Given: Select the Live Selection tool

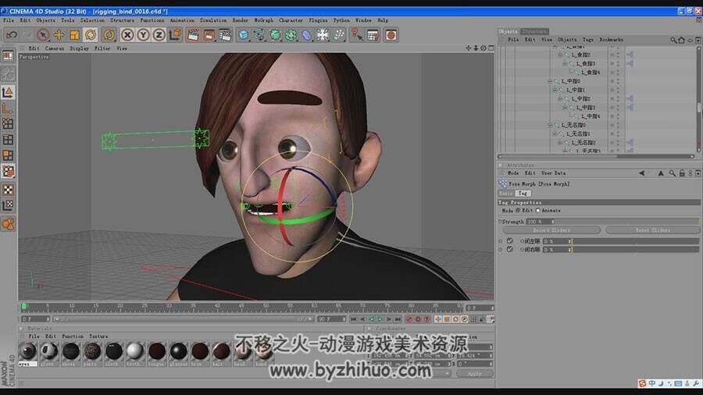Looking at the screenshot, I should 43,34.
